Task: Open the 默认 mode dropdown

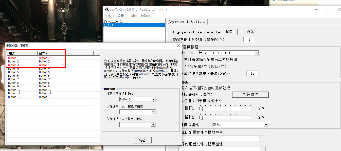Action: point(266,124)
